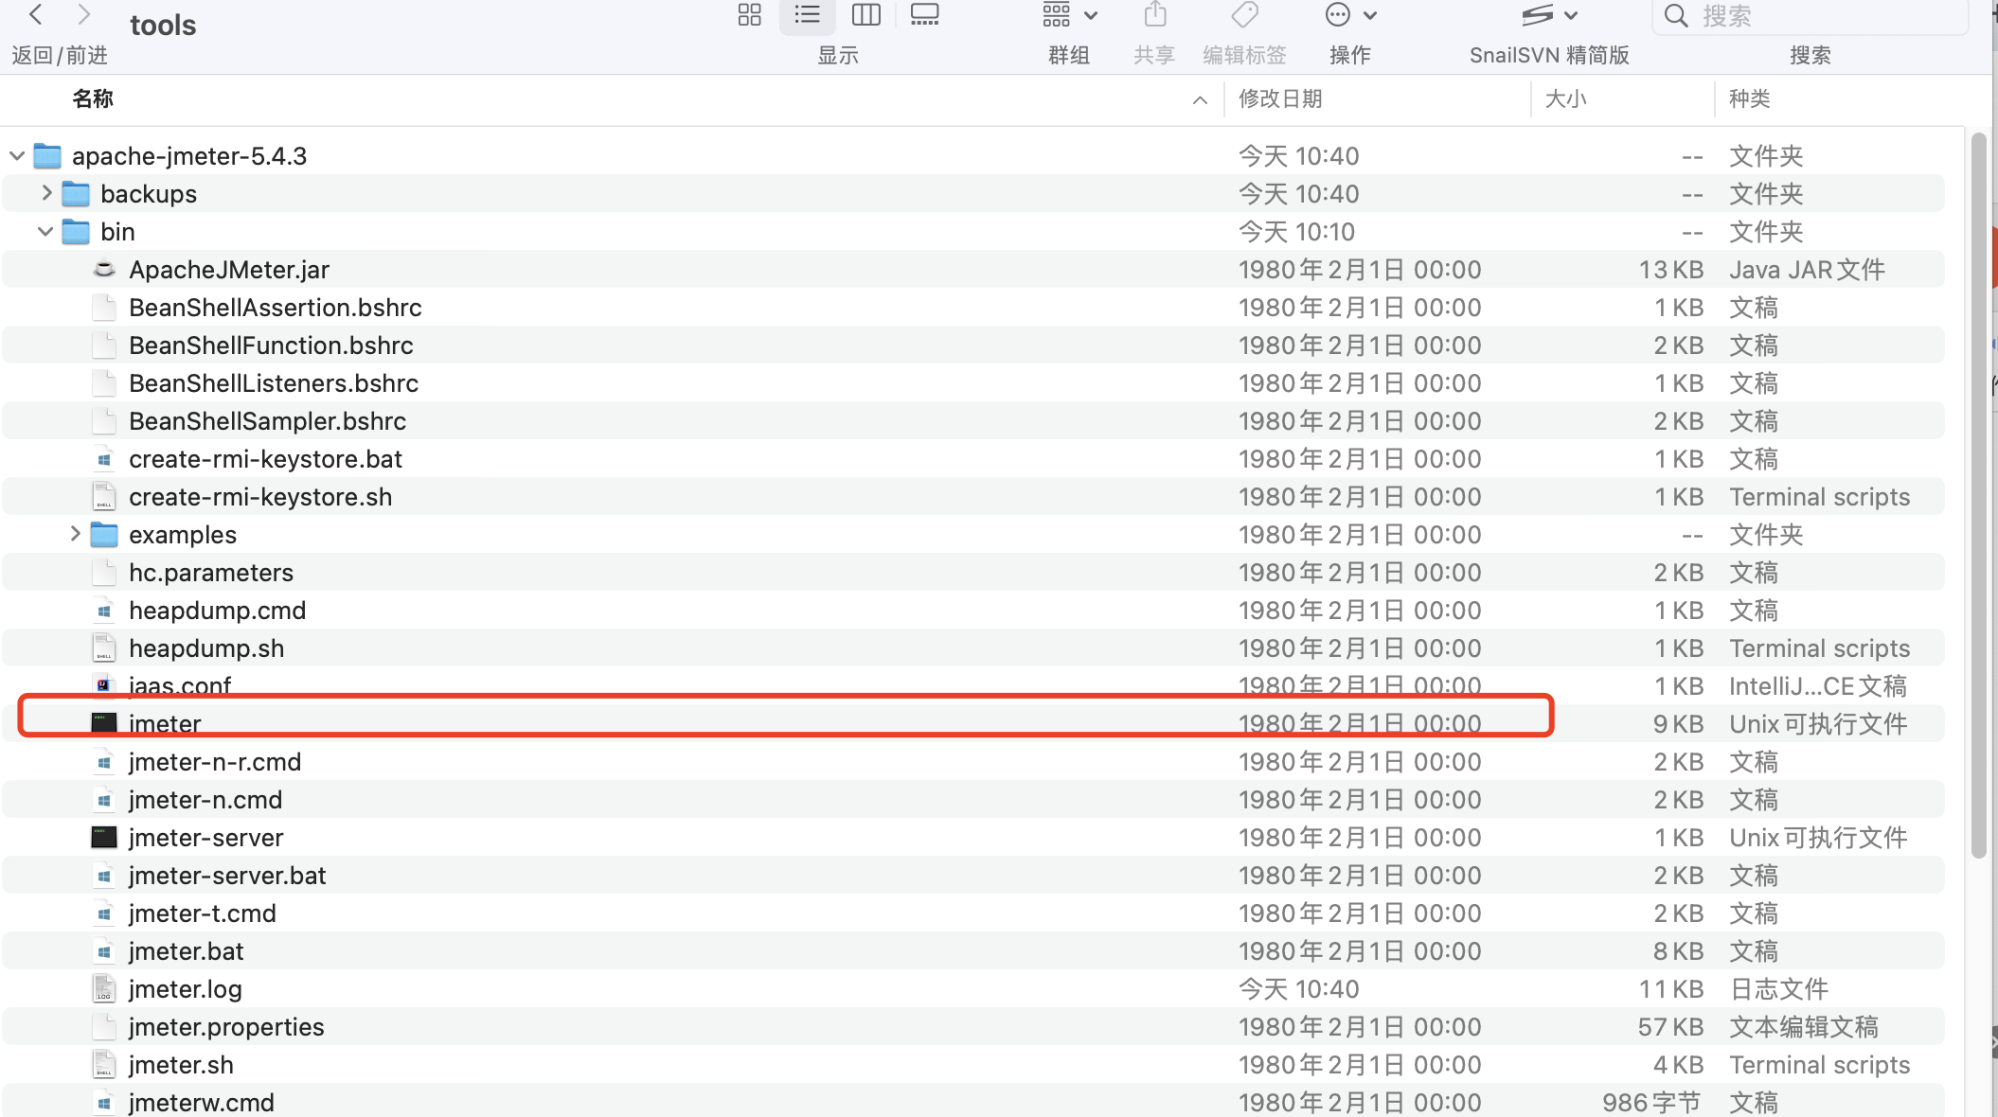
Task: Sort by the size column header
Action: pos(1565,98)
